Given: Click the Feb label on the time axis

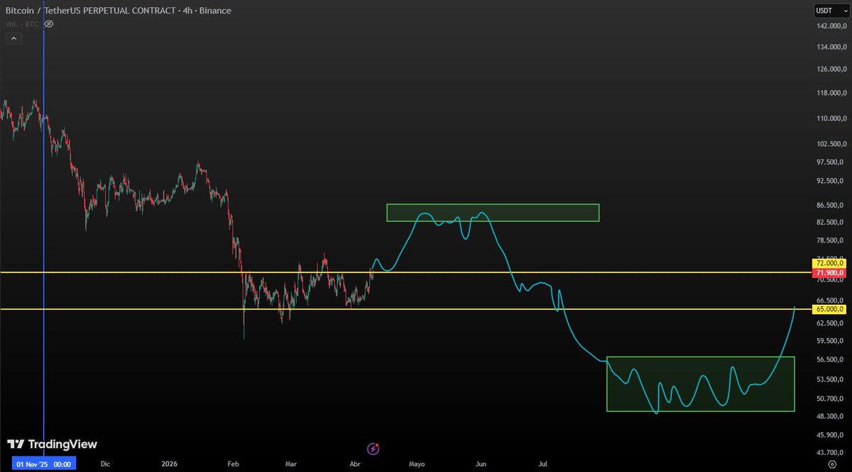Looking at the screenshot, I should [233, 464].
